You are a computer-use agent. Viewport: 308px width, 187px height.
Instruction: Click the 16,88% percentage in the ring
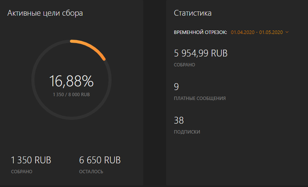click(x=71, y=81)
